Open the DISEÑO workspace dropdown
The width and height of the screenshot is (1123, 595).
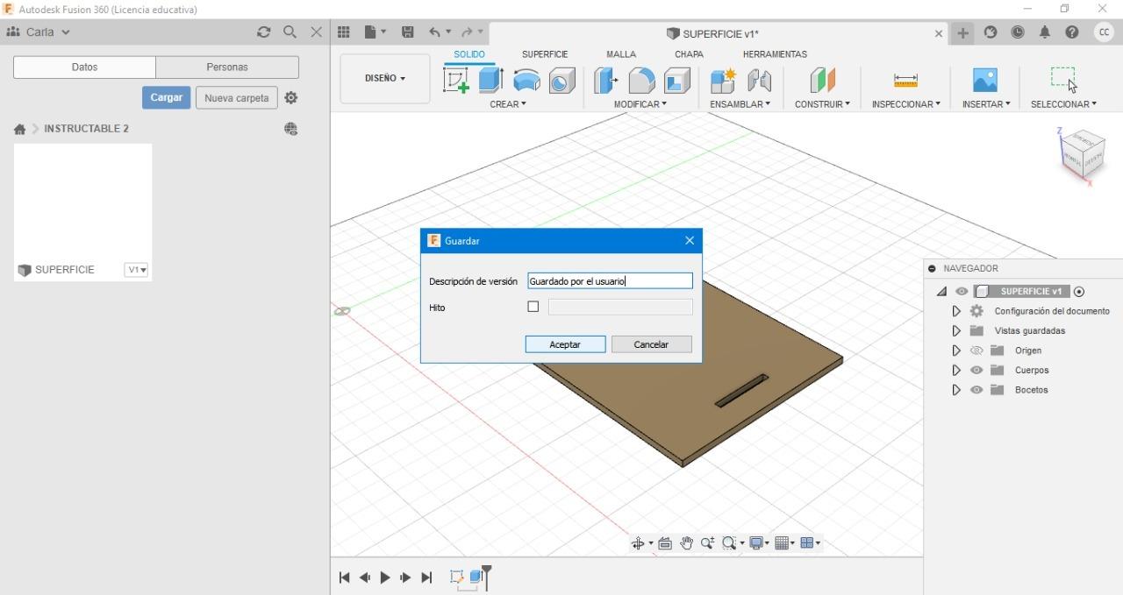tap(385, 79)
